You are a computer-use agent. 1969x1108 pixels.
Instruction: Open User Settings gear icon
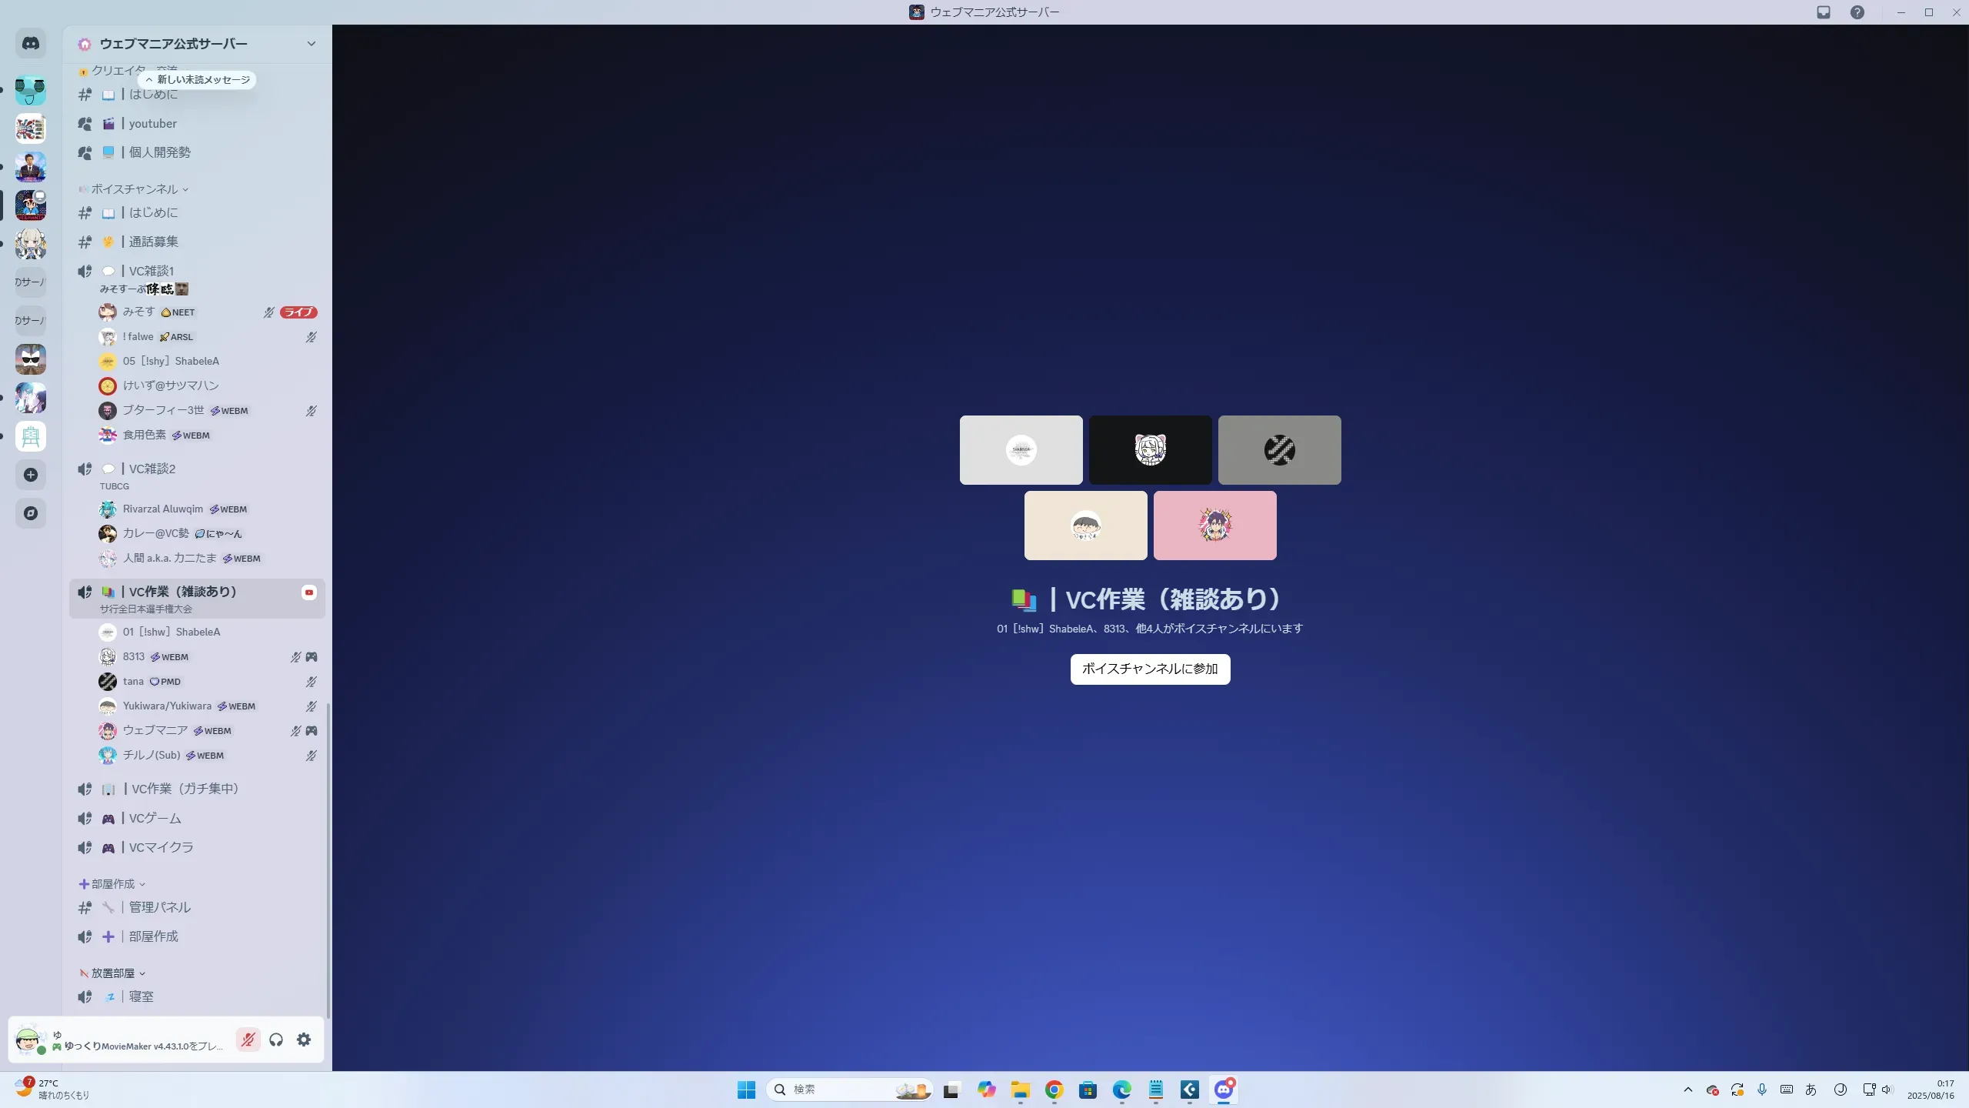pos(304,1040)
